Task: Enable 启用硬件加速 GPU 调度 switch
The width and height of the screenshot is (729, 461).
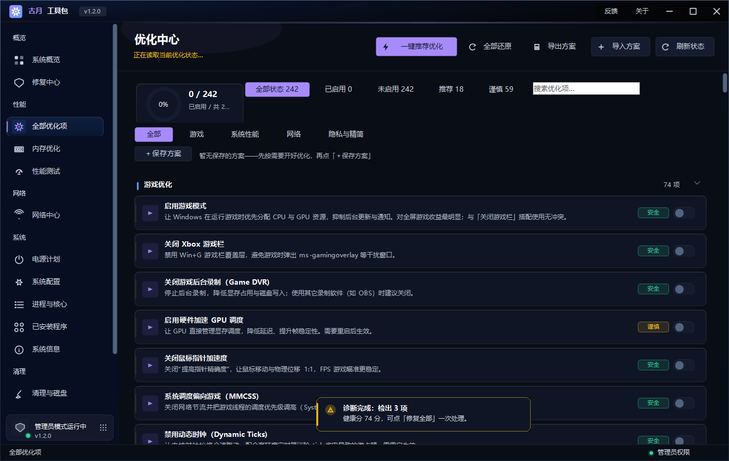Action: (683, 327)
